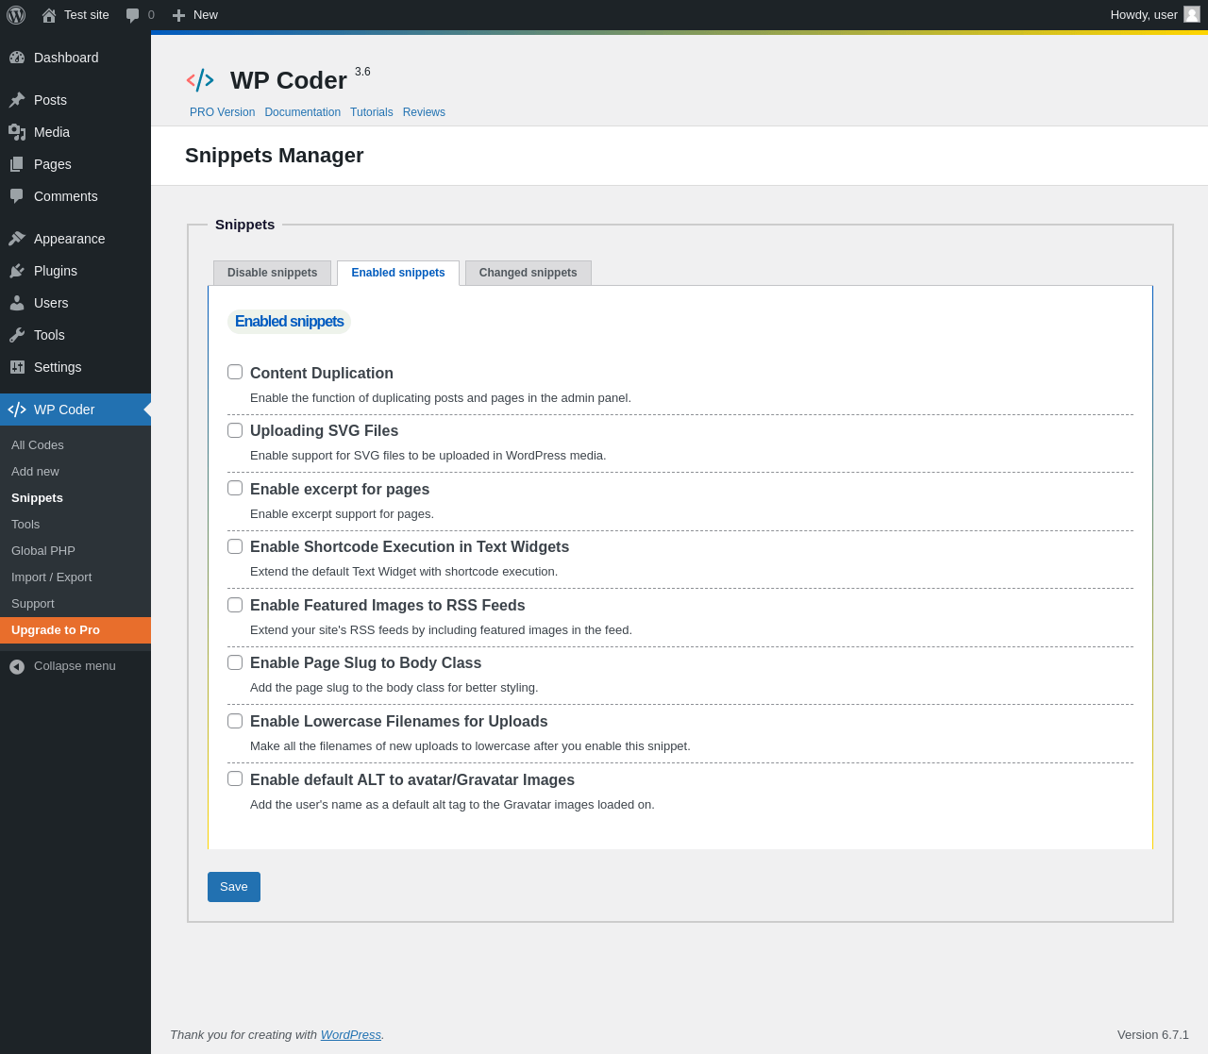Image resolution: width=1208 pixels, height=1054 pixels.
Task: Open the comments bubble icon in admin bar
Action: 133,15
